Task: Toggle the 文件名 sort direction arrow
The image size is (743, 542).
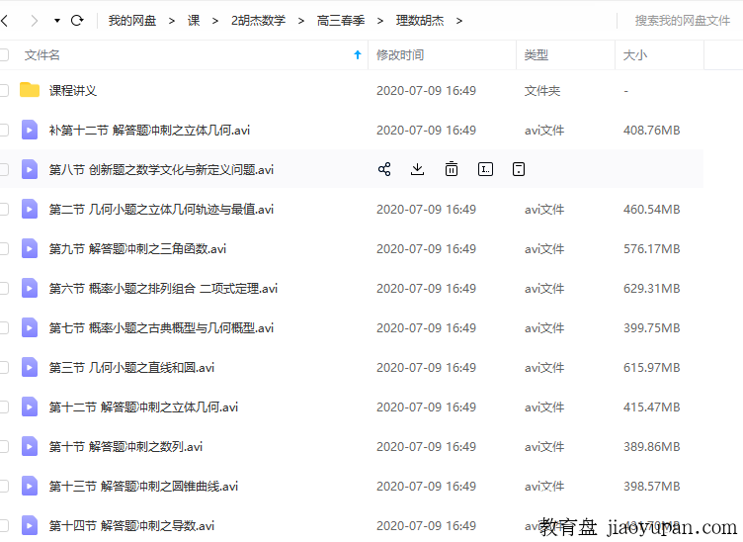Action: point(358,55)
